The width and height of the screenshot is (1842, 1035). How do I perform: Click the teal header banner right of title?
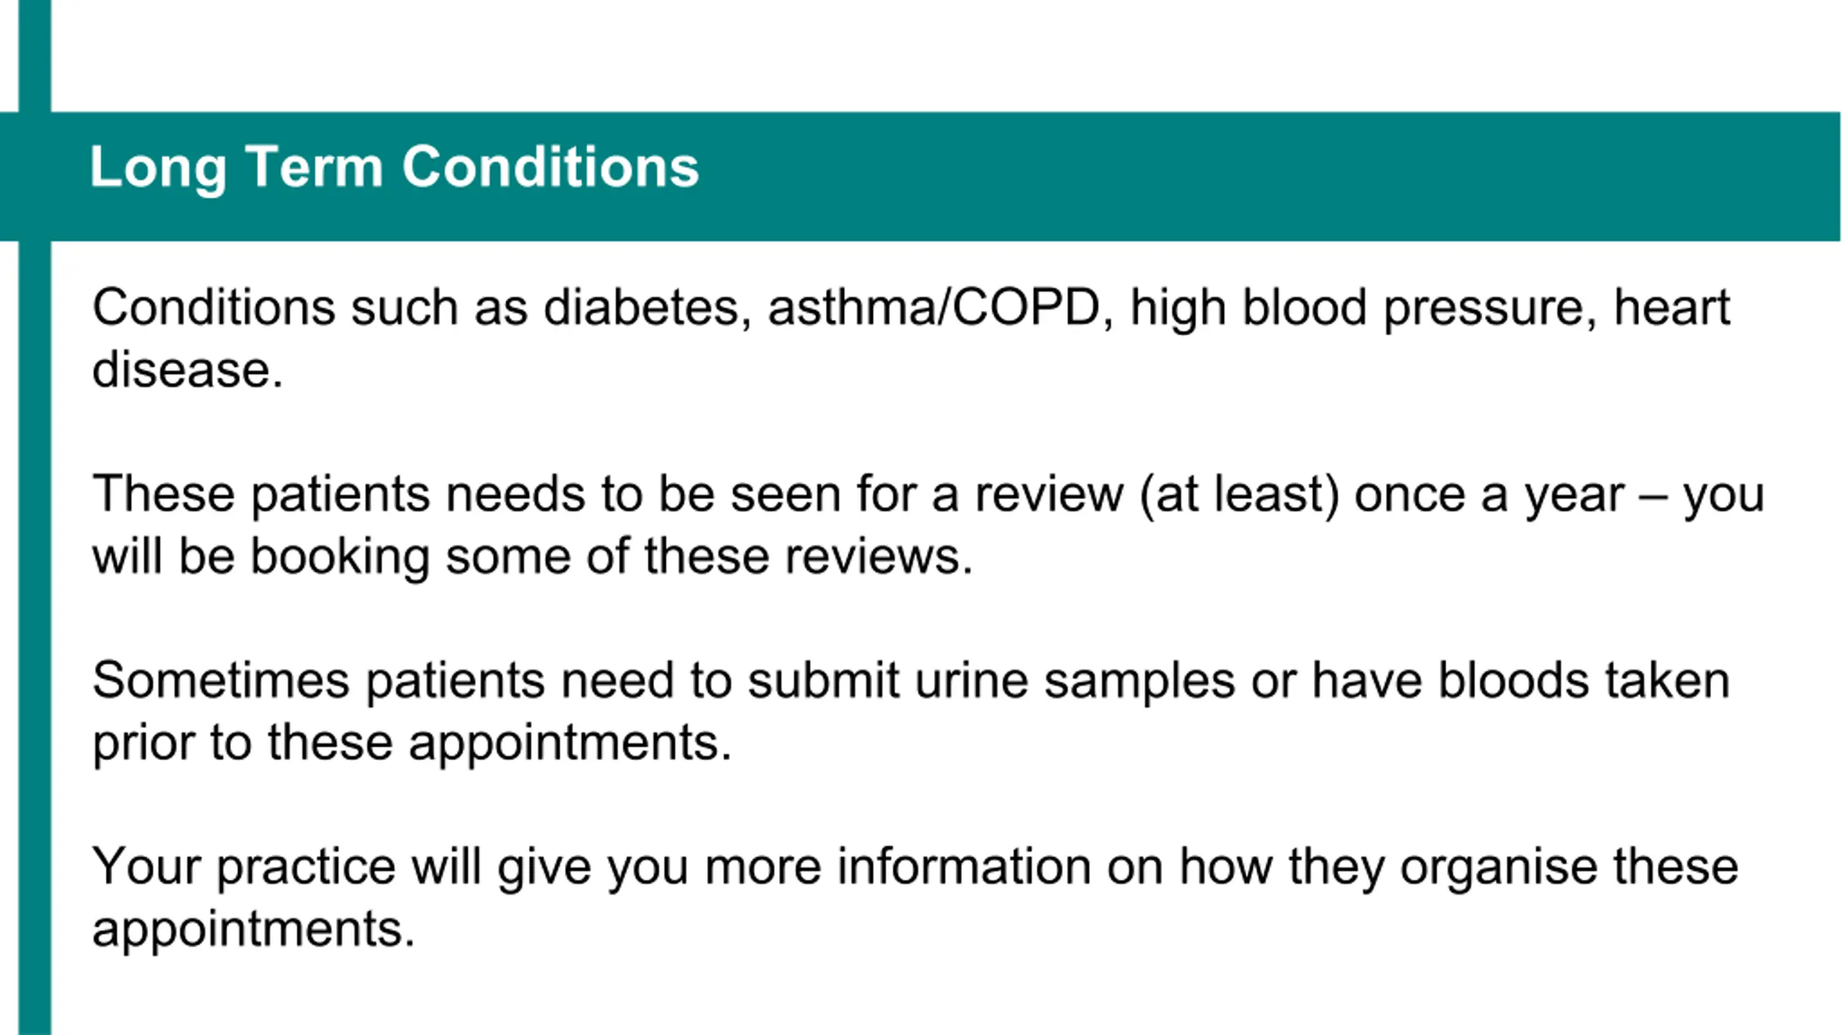tap(1270, 176)
